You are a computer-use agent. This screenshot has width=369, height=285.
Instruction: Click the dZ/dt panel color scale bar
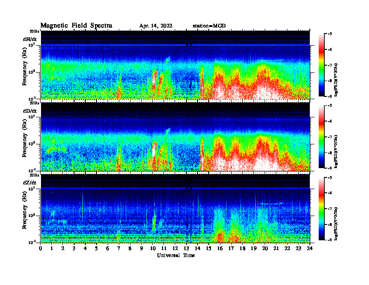click(x=321, y=209)
